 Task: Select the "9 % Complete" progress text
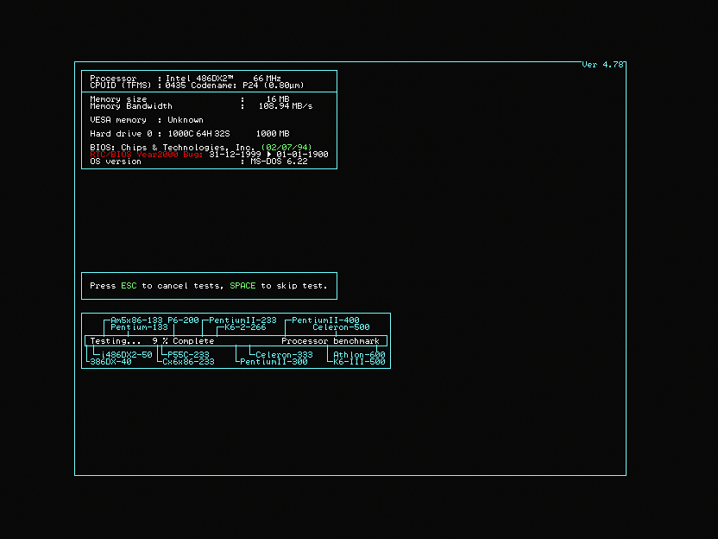click(x=183, y=340)
